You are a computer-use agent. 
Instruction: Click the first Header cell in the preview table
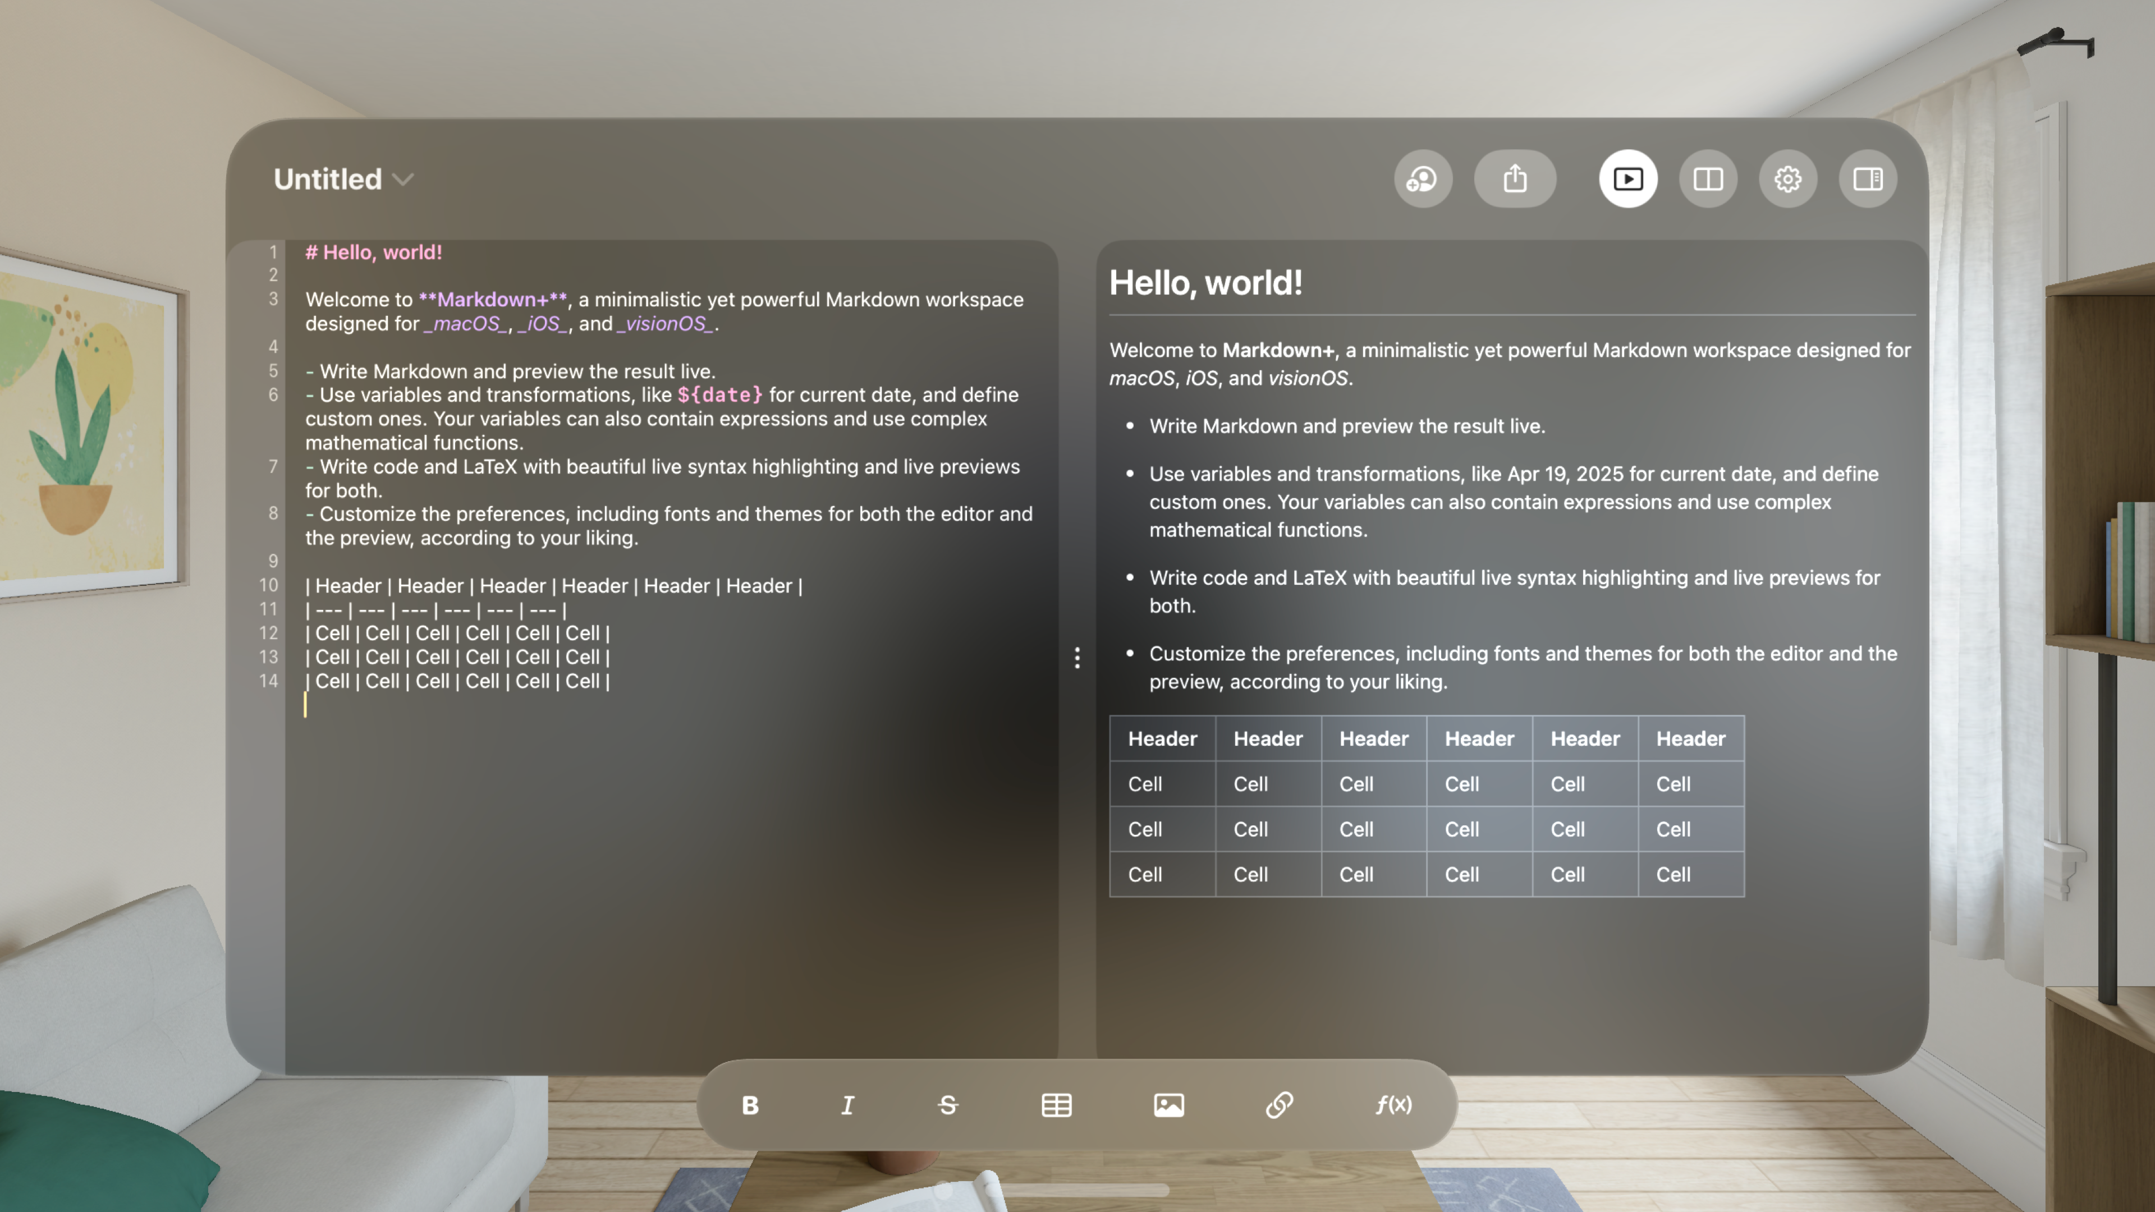click(1162, 738)
